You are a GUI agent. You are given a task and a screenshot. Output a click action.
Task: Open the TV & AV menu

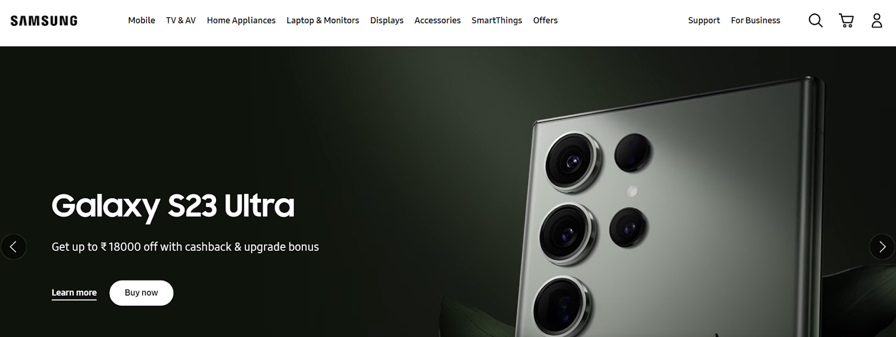point(181,20)
